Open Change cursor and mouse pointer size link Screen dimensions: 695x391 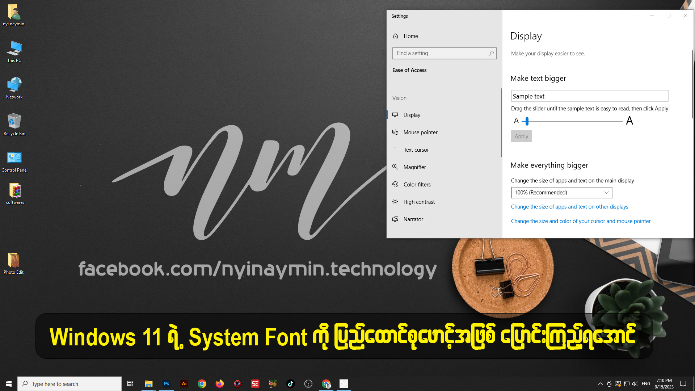click(581, 221)
